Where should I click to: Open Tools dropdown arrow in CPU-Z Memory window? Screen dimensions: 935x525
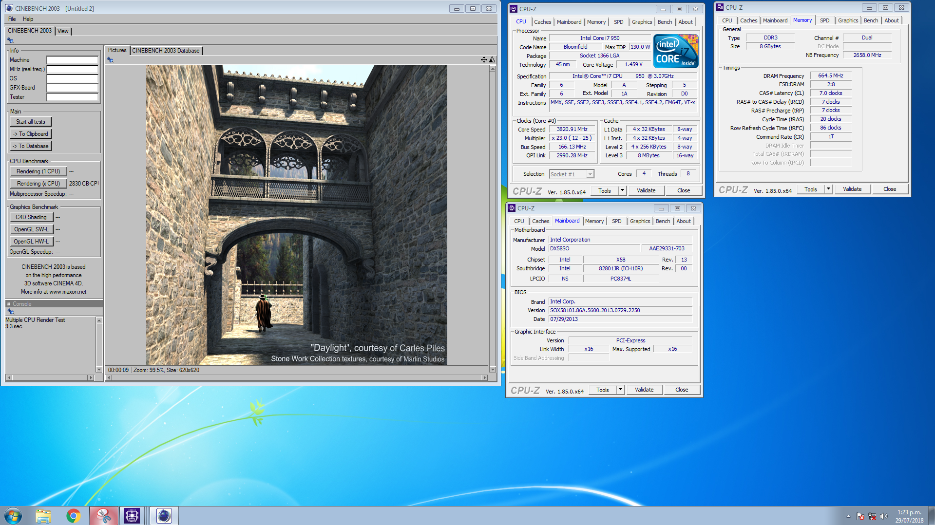[x=828, y=189]
